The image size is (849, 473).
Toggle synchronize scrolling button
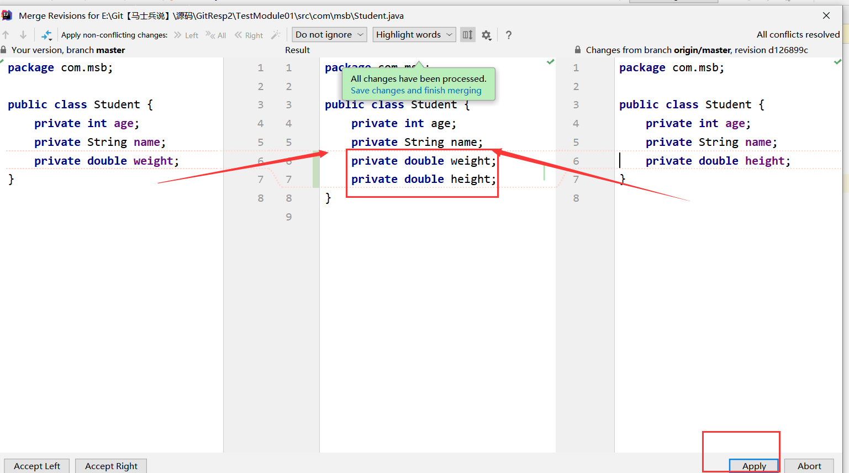468,35
